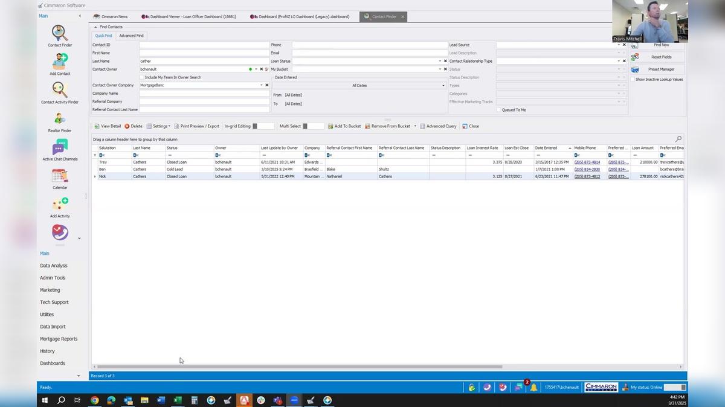Check the Queued To Me checkbox

pyautogui.click(x=499, y=110)
